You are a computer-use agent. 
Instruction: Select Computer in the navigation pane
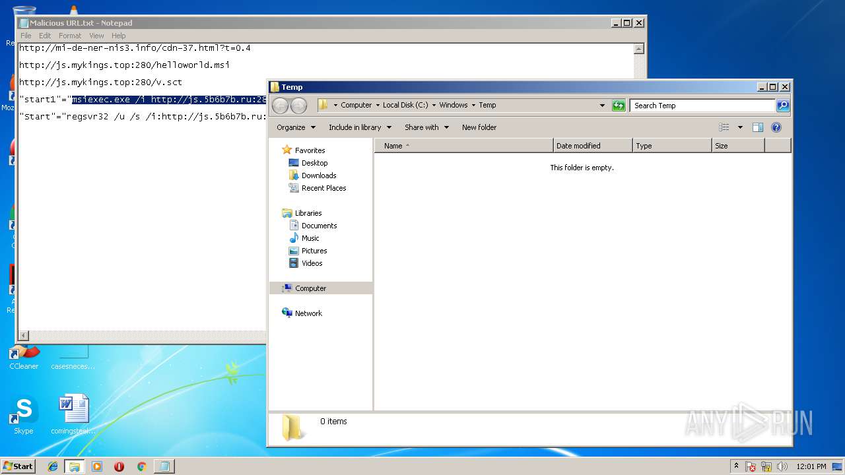click(x=321, y=288)
